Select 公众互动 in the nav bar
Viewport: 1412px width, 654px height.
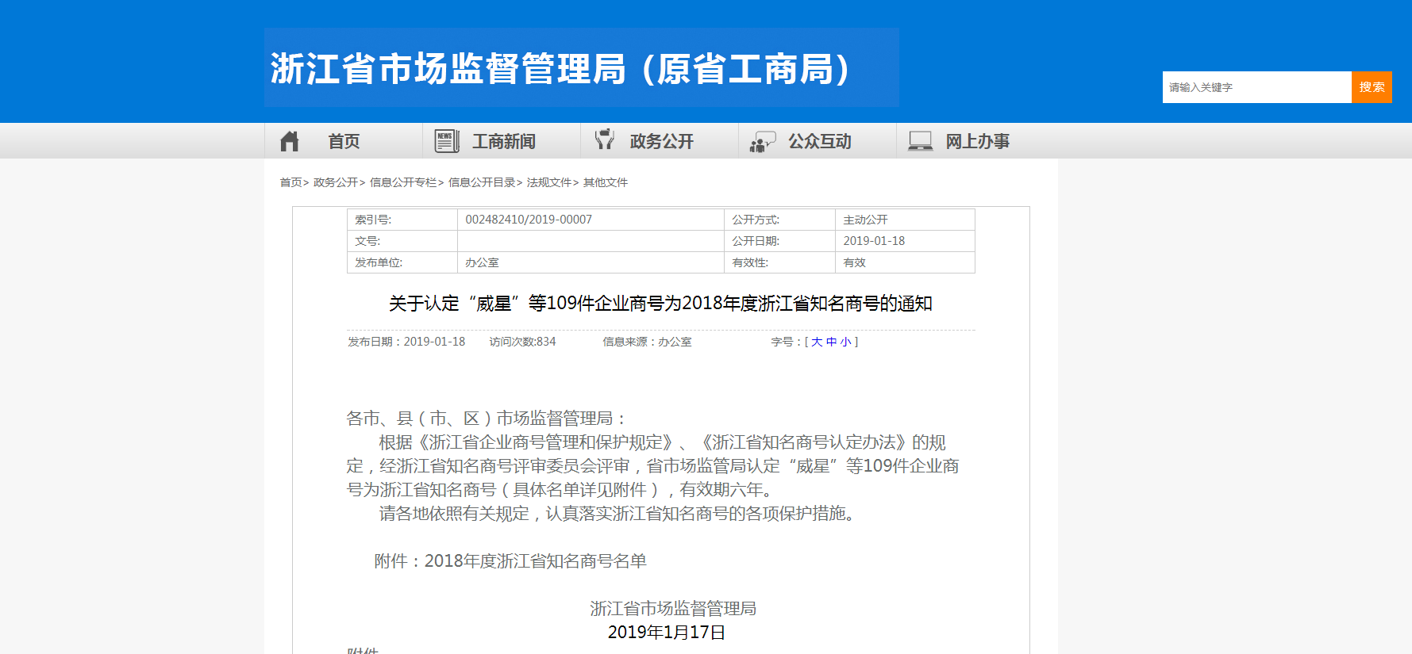click(x=819, y=141)
